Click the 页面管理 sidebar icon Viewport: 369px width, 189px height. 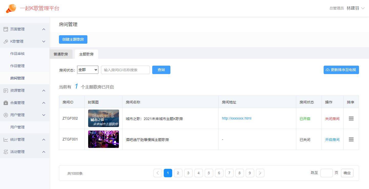(x=6, y=29)
